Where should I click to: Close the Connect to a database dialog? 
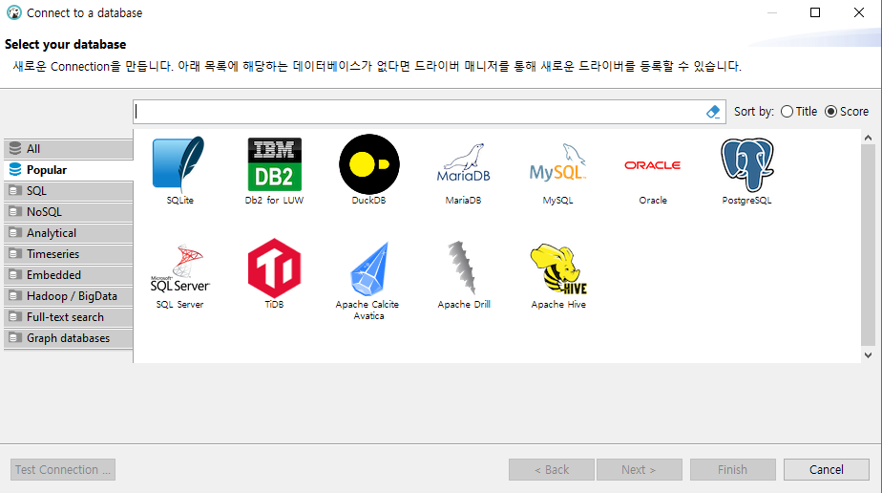859,12
